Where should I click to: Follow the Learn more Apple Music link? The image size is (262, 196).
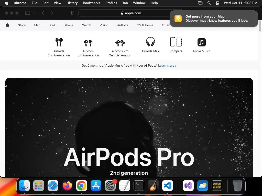click(167, 66)
